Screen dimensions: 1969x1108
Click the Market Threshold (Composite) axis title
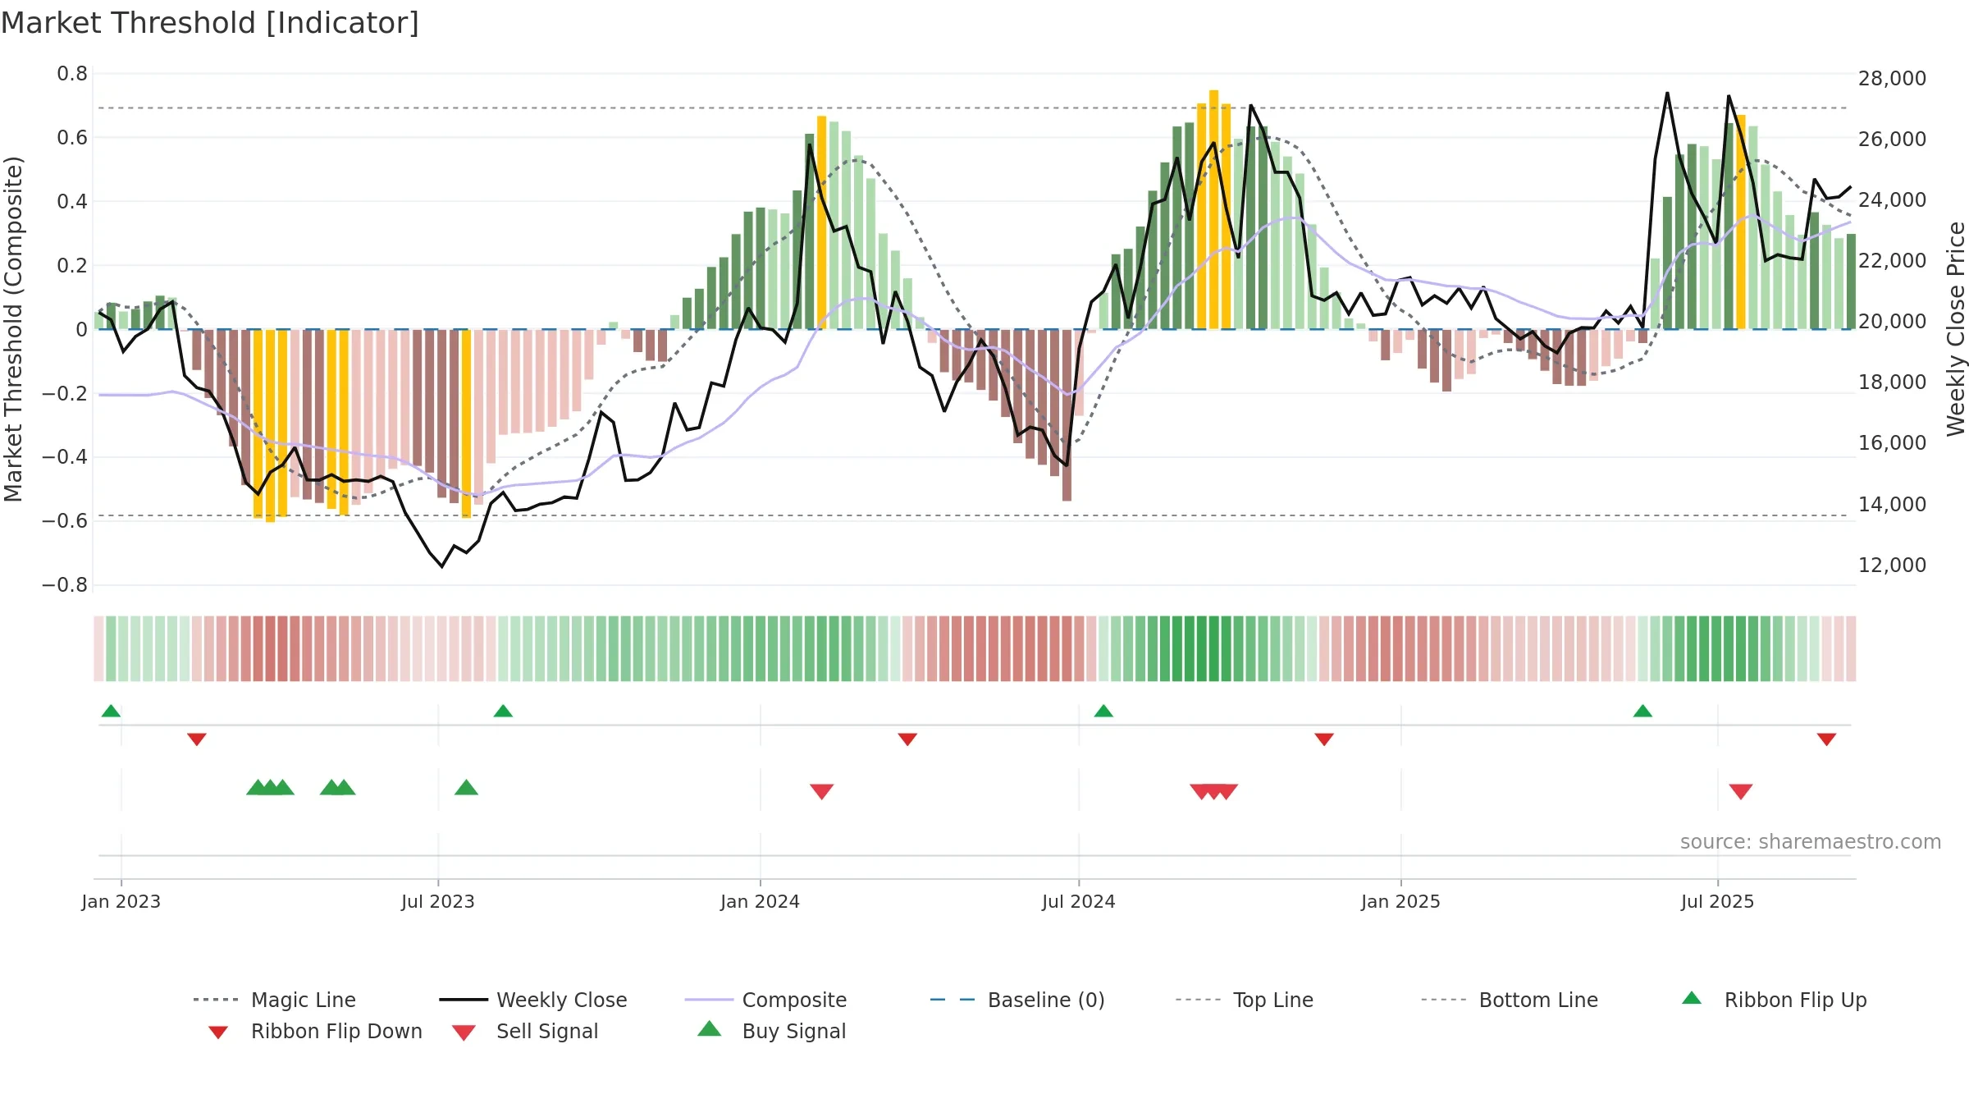13,329
